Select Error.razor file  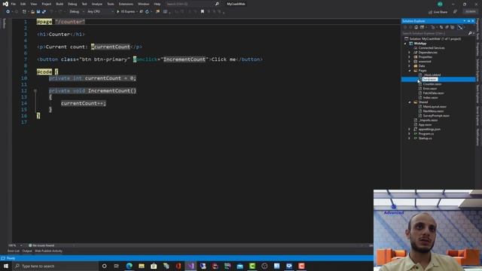point(430,89)
